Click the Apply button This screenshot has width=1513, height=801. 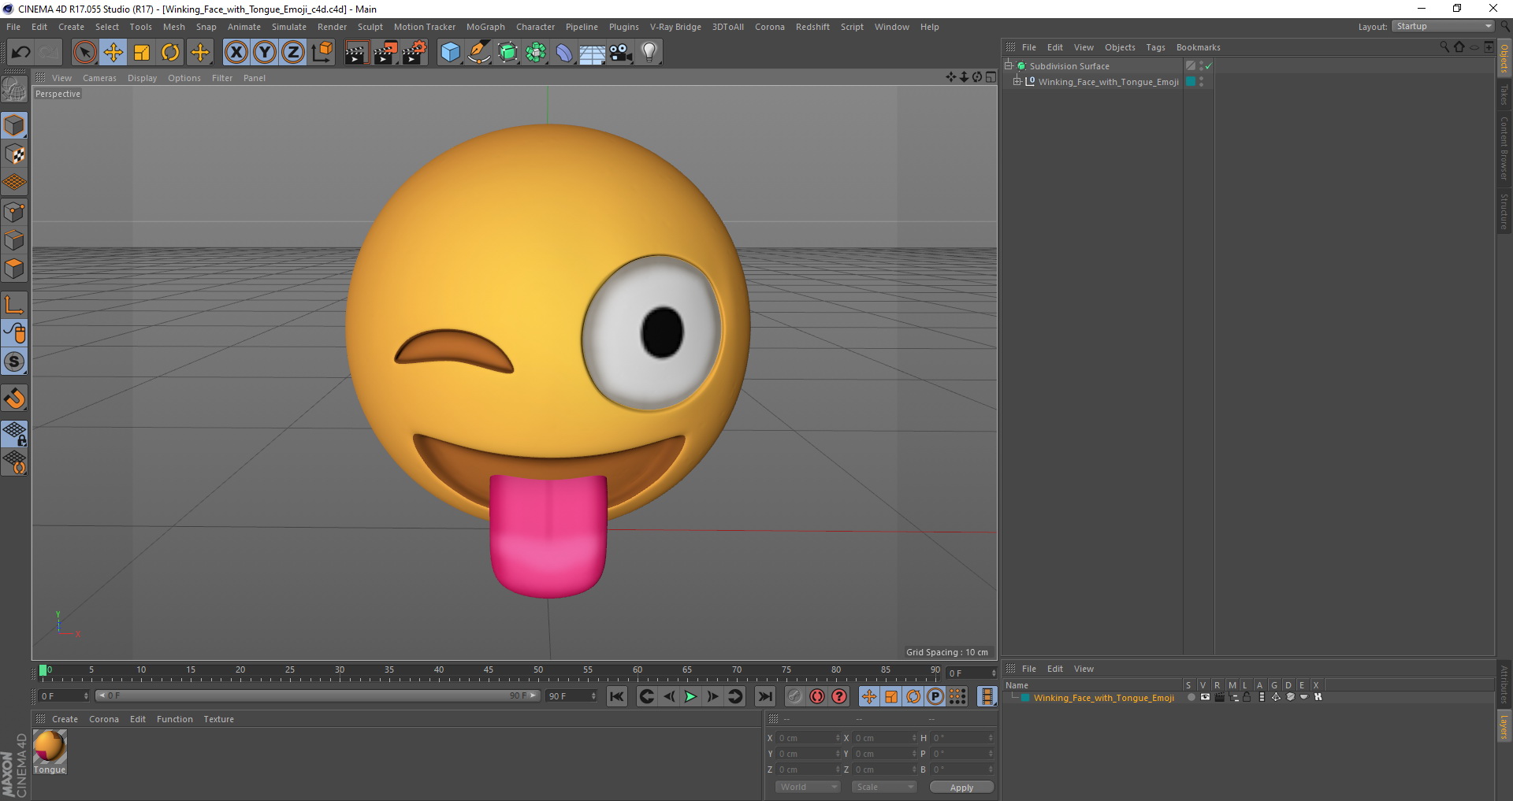(x=961, y=788)
